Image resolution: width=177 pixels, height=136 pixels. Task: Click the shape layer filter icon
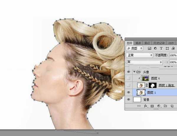pyautogui.click(x=167, y=48)
